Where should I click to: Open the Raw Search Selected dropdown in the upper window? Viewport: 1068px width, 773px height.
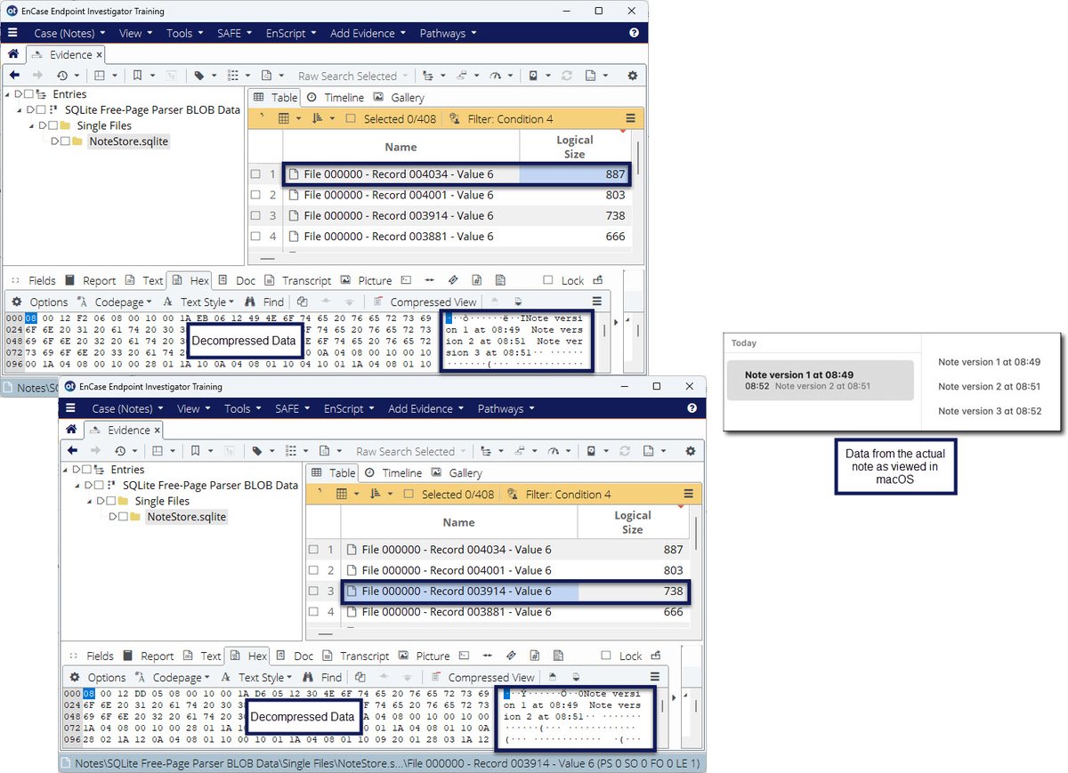point(353,76)
